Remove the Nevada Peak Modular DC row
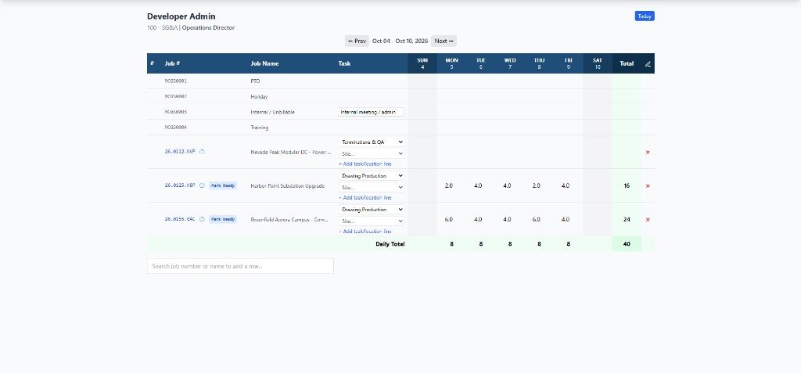801x374 pixels. point(648,153)
